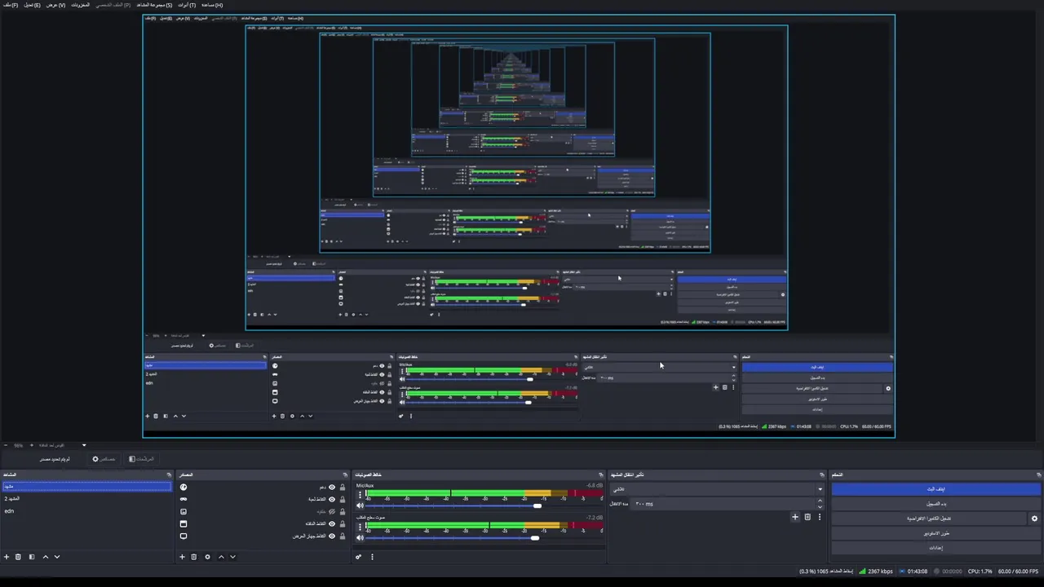1044x587 pixels.
Task: Show the hidden image source via its eye
Action: point(332,511)
